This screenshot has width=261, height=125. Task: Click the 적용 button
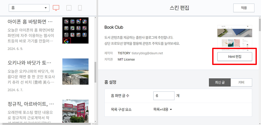[244, 8]
